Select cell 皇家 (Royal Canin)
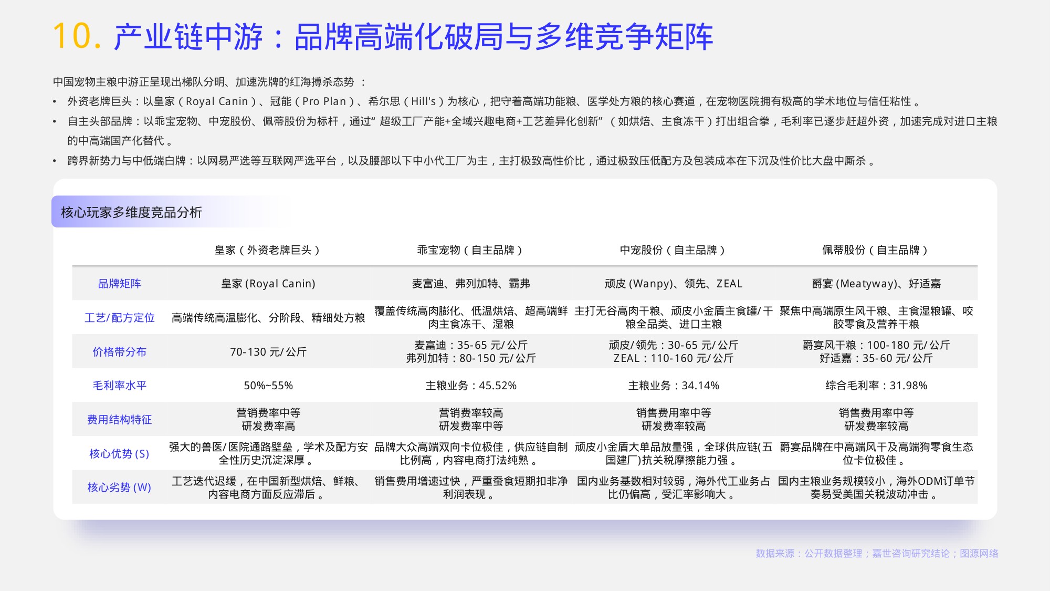The height and width of the screenshot is (591, 1050). coord(268,284)
